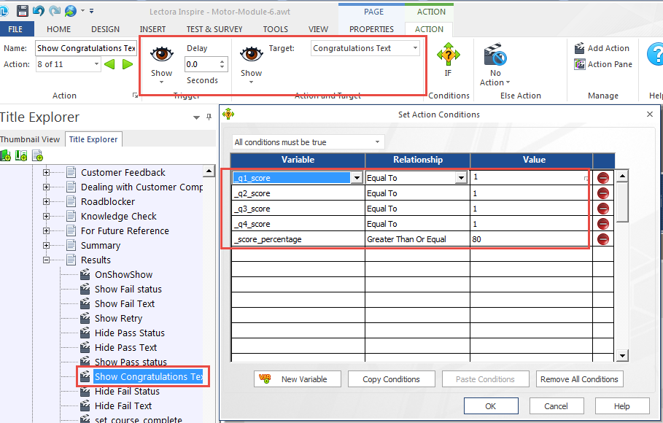This screenshot has height=423, width=663.
Task: Save the title with the floppy disk icon
Action: click(x=23, y=10)
